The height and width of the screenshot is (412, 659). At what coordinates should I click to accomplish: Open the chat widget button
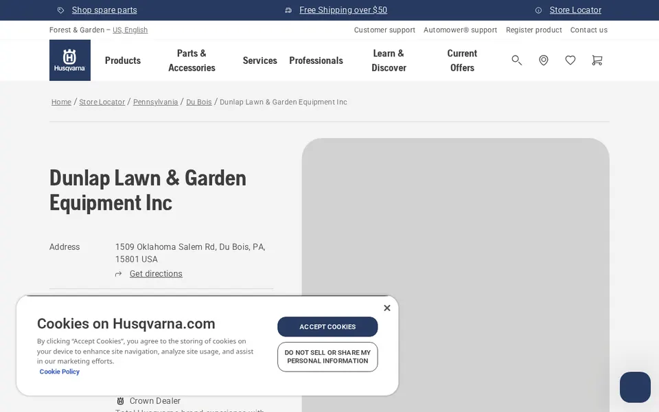635,387
